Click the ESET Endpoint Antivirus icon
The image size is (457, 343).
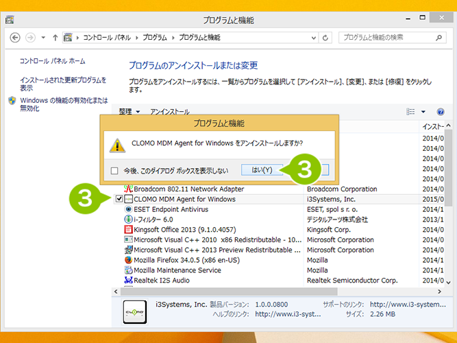(x=128, y=209)
